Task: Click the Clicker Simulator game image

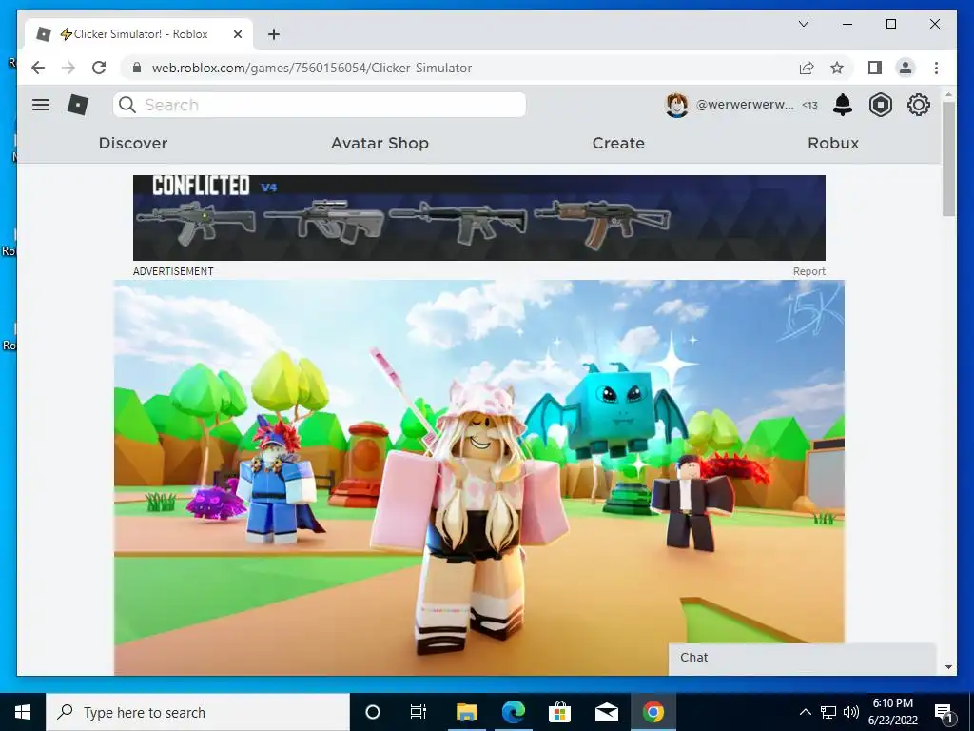Action: pyautogui.click(x=479, y=478)
